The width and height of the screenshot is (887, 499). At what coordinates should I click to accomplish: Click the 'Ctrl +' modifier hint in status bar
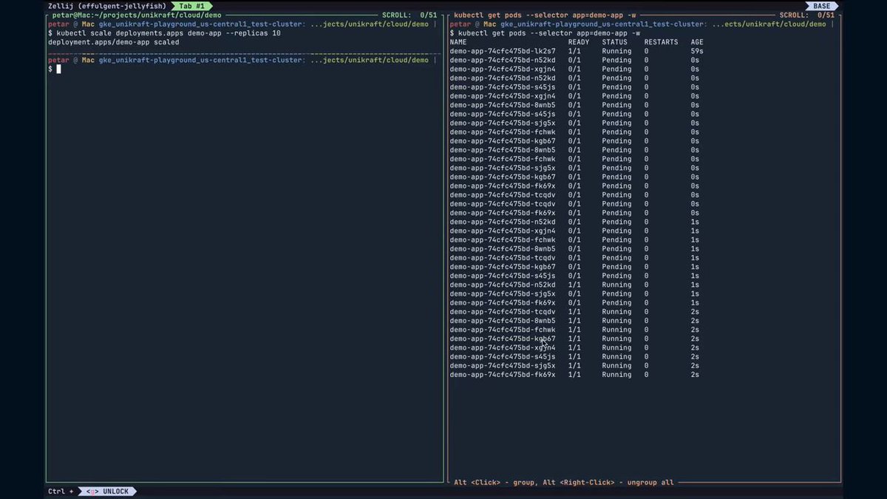61,492
